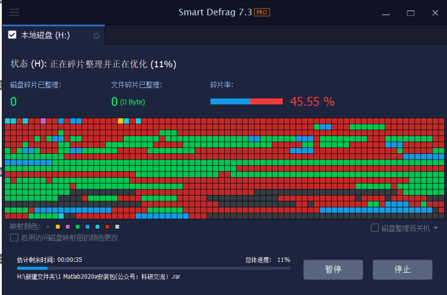Maximize the Smart Defrag window

point(410,13)
